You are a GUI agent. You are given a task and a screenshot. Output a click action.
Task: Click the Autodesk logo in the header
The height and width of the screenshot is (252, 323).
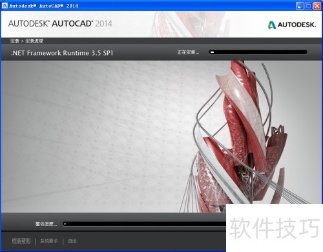coord(292,25)
